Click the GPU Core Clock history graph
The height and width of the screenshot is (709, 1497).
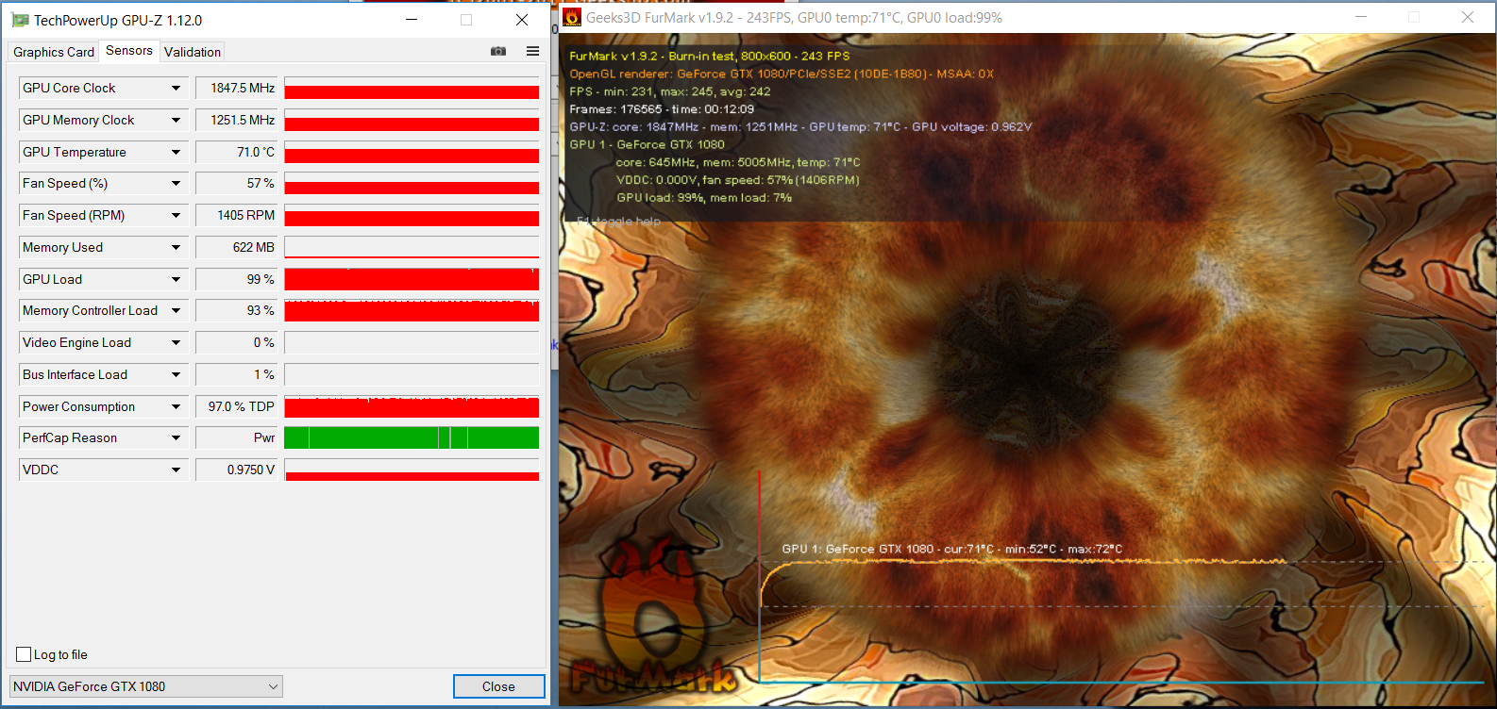coord(412,88)
